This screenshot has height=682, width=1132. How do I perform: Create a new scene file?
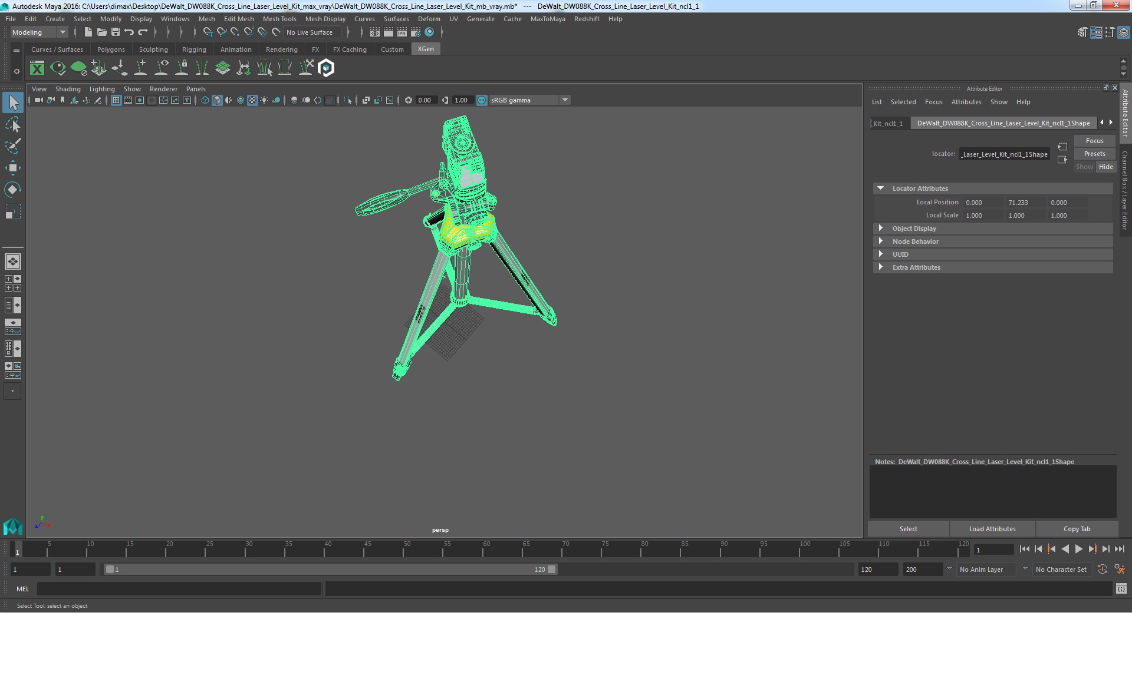(x=88, y=32)
